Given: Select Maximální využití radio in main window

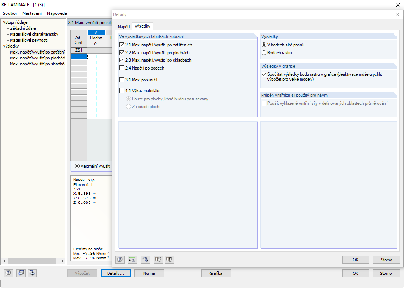Looking at the screenshot, I should point(77,166).
